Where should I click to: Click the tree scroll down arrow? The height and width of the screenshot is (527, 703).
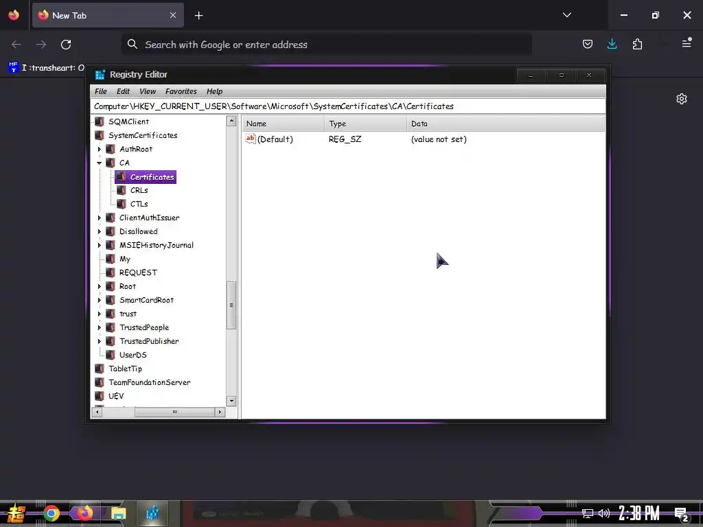231,401
